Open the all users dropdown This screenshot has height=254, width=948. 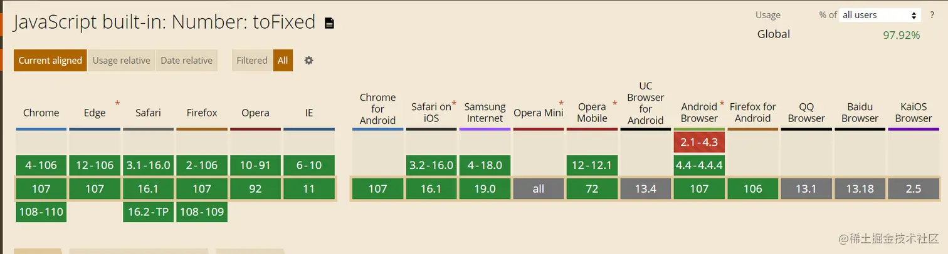[x=880, y=15]
